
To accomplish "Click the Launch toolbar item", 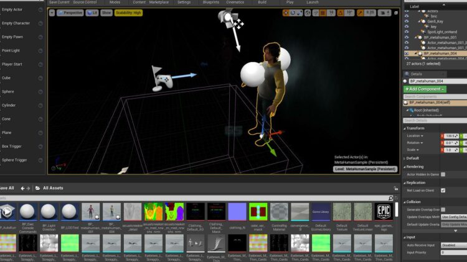I will pos(313,2).
